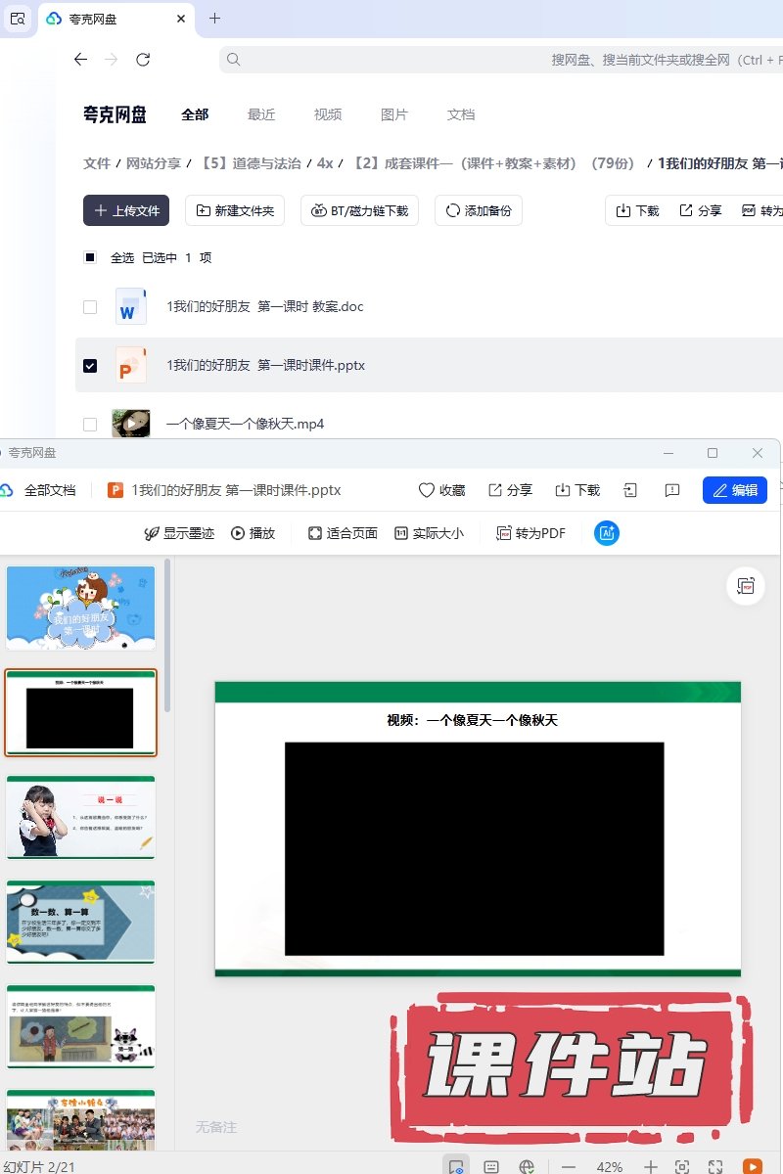The height and width of the screenshot is (1174, 783).
Task: Click the feedback exclamation bubble icon
Action: tap(672, 490)
